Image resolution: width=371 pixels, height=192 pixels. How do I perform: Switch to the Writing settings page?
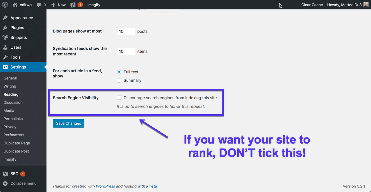(x=10, y=86)
